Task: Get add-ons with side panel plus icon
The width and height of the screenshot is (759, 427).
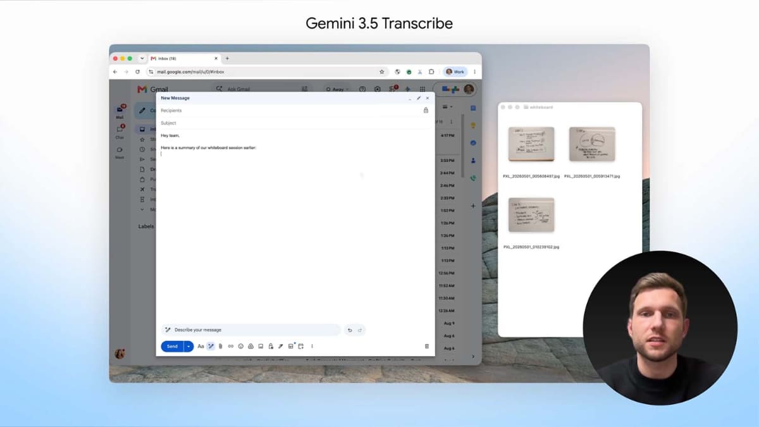Action: 473,206
